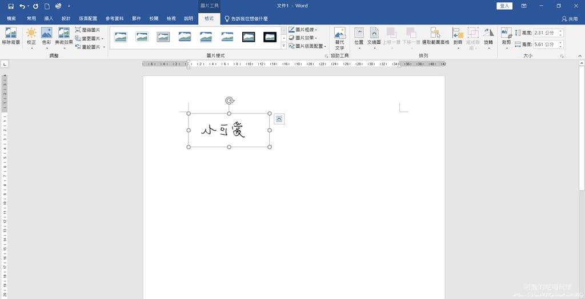Select the handwritten signature image

pyautogui.click(x=229, y=130)
